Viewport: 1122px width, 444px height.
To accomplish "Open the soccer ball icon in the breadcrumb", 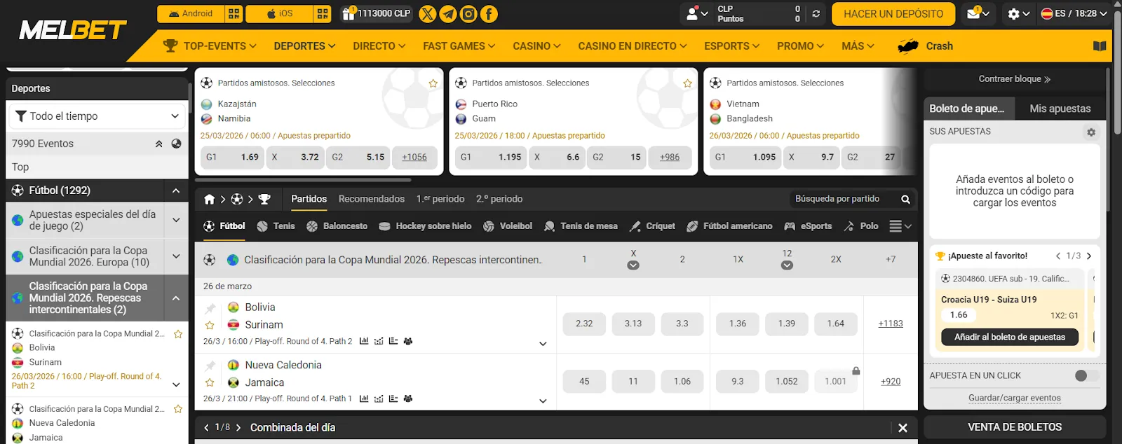I will click(x=237, y=200).
